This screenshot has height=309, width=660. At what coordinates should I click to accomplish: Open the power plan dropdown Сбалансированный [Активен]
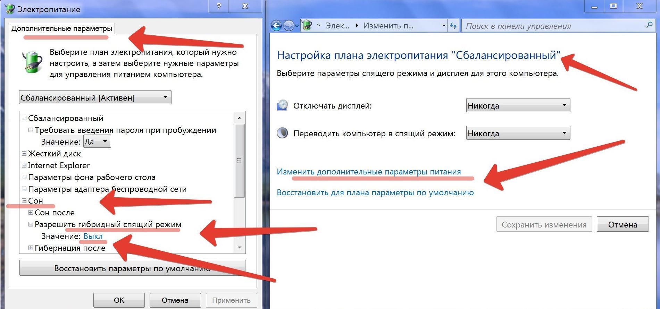95,97
